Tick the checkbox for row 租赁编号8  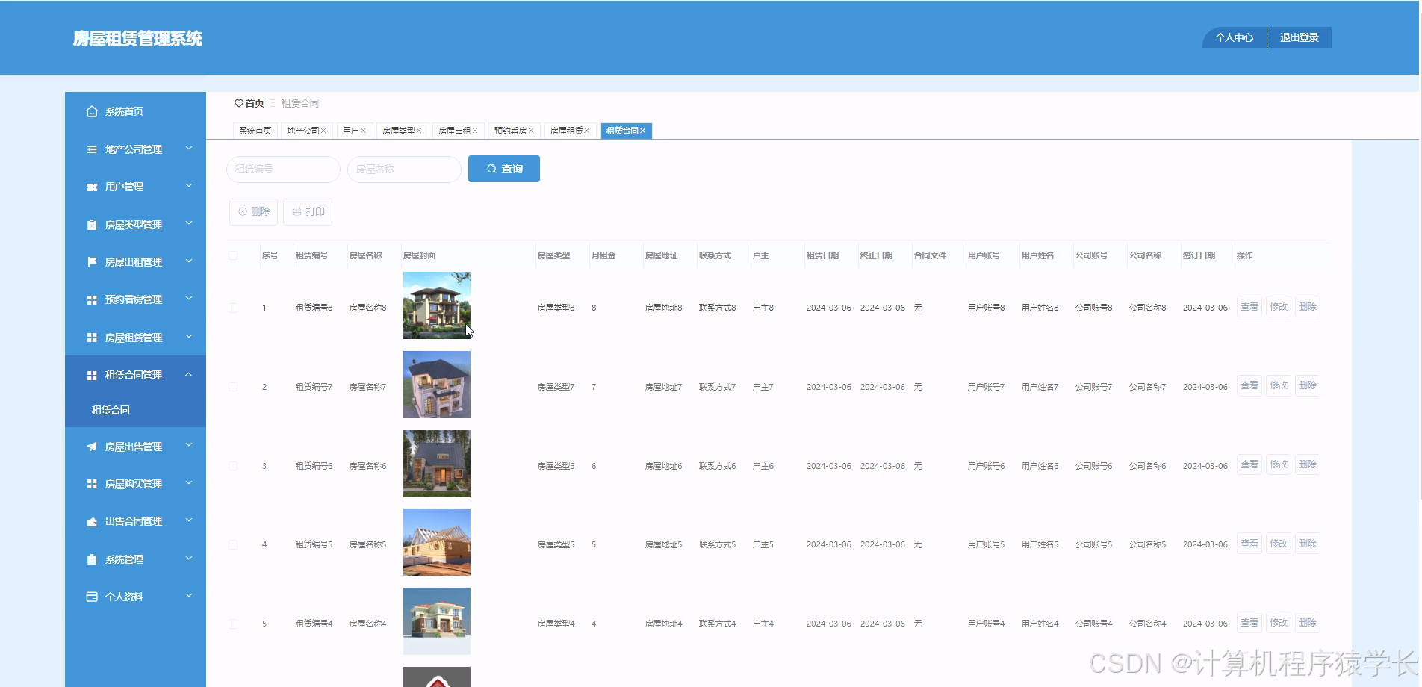click(x=233, y=308)
